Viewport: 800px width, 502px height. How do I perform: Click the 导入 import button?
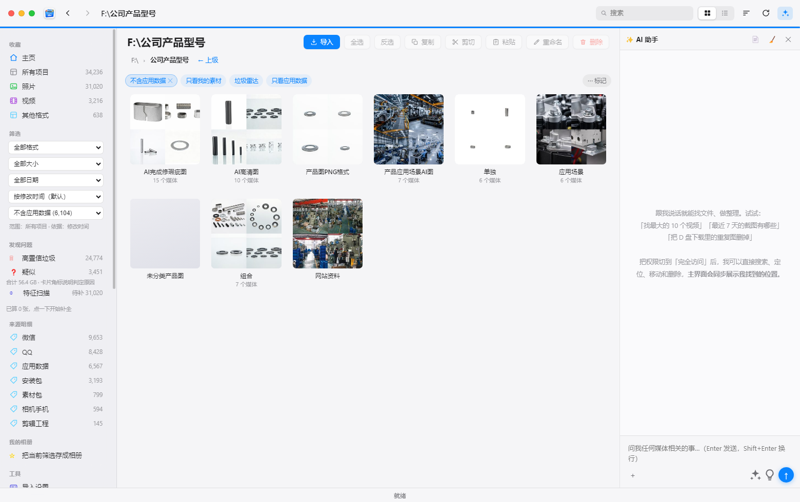[322, 42]
